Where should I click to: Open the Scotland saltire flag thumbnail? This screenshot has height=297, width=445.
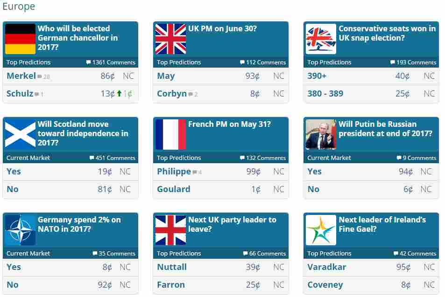[20, 134]
